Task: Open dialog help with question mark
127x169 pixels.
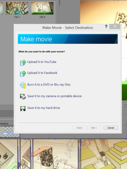Action: click(106, 26)
